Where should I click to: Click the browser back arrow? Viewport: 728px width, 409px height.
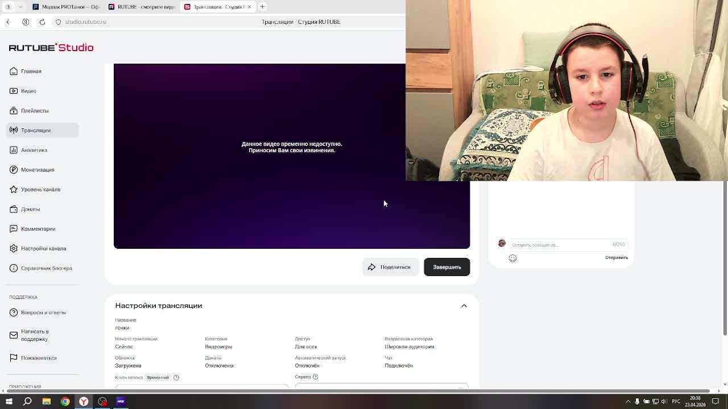(9, 22)
